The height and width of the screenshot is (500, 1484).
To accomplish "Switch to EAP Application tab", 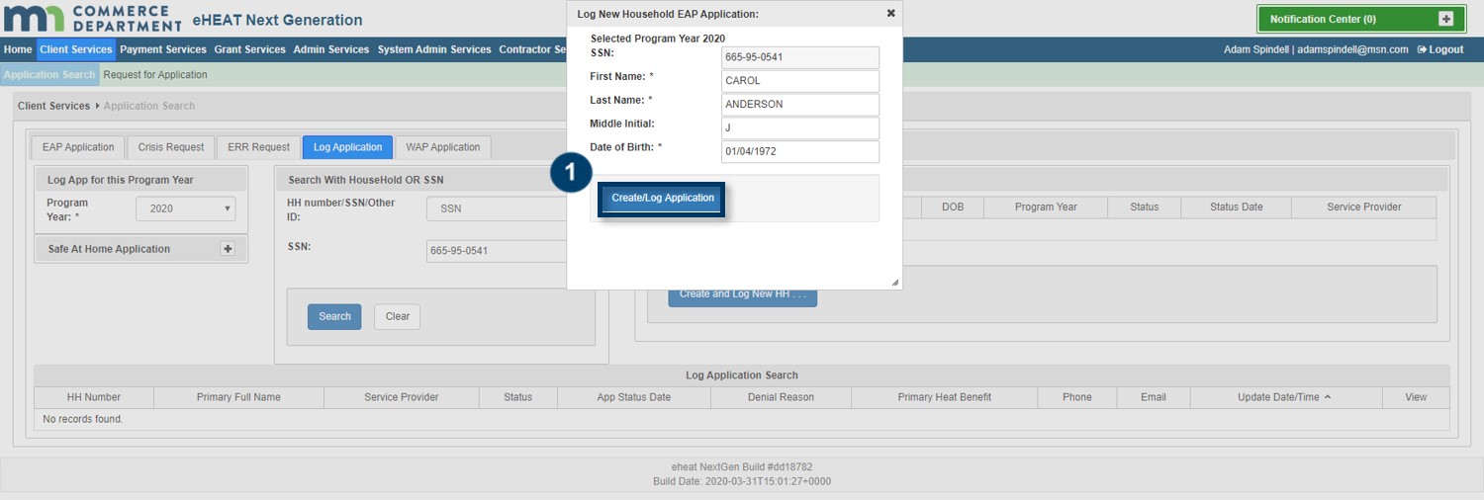I will coord(78,147).
